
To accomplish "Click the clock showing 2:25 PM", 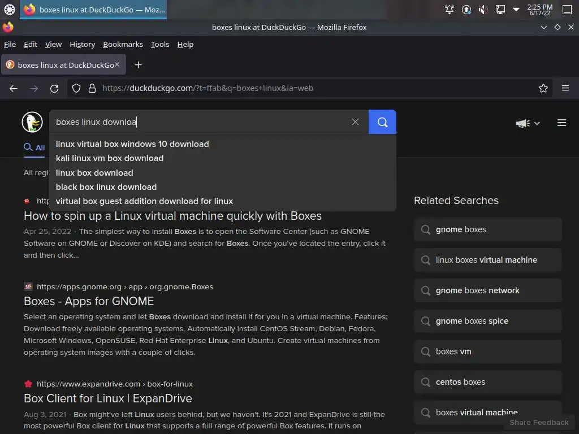I will tap(539, 10).
